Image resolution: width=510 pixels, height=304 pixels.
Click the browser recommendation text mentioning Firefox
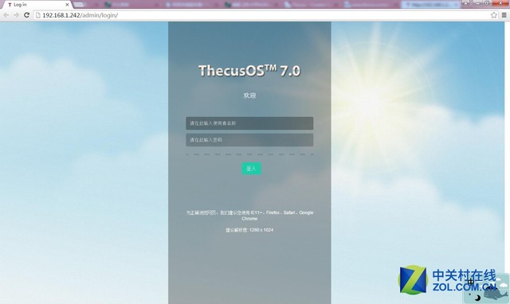[x=249, y=216]
